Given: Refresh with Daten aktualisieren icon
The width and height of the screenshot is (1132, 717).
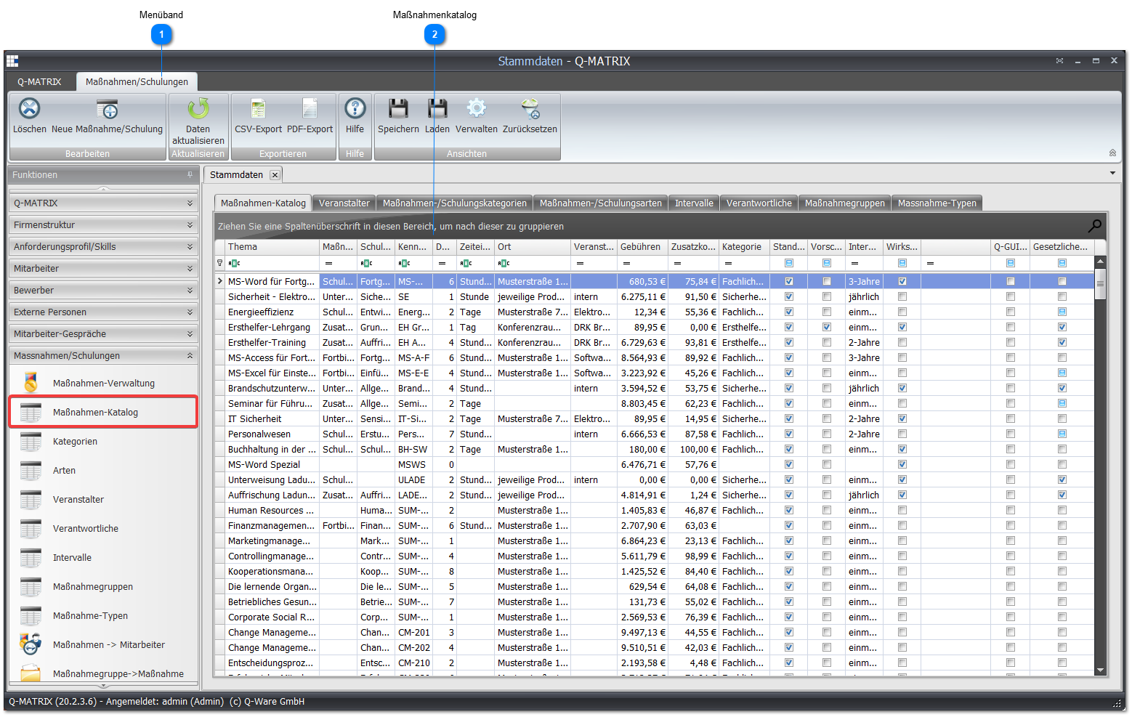Looking at the screenshot, I should 198,109.
